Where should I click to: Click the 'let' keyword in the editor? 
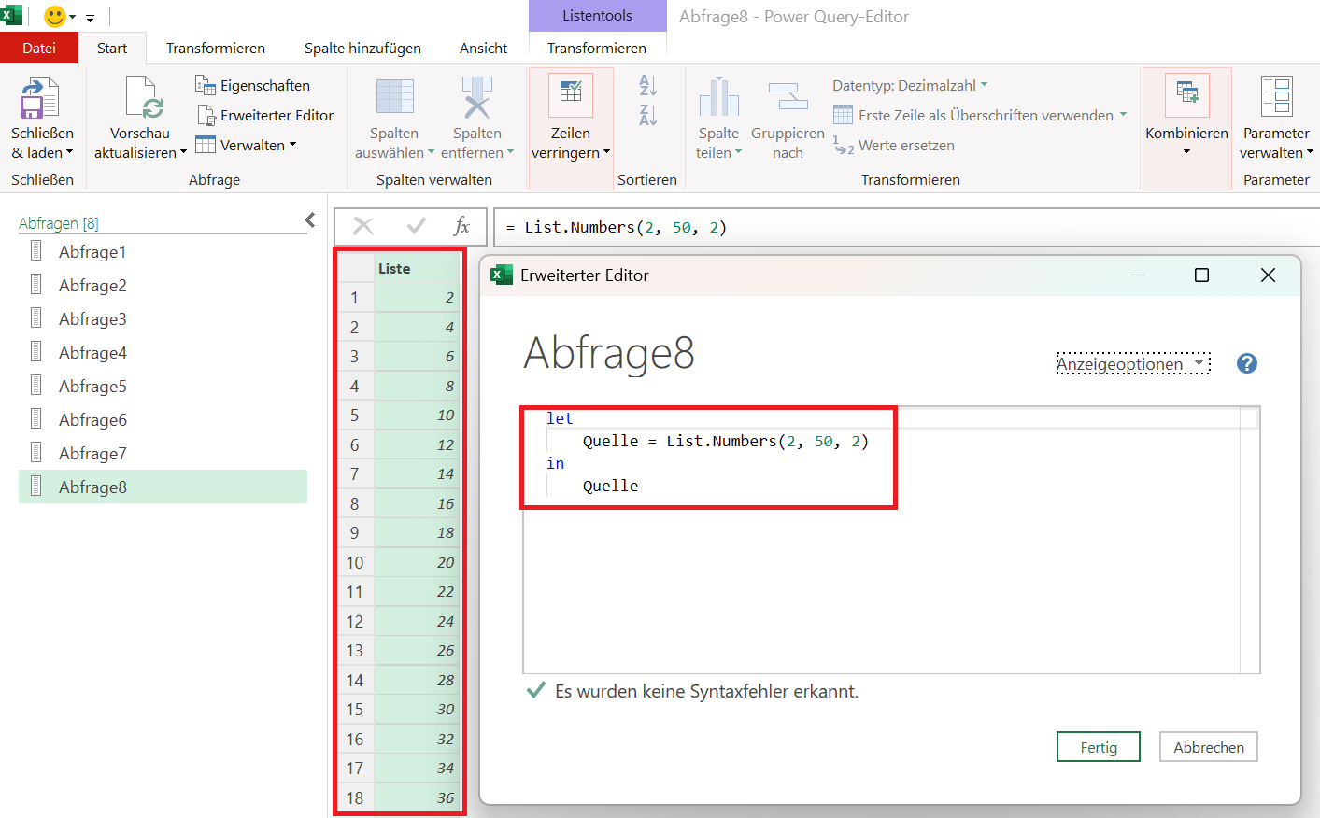point(560,418)
